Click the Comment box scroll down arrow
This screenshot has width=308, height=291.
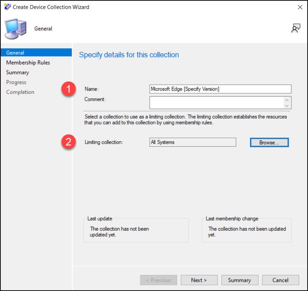coord(287,106)
